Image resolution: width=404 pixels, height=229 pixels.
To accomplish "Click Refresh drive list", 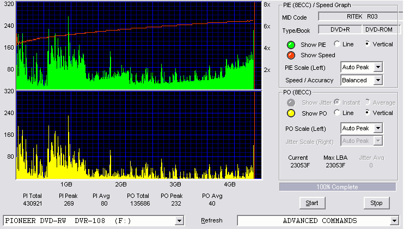I will tap(212, 220).
